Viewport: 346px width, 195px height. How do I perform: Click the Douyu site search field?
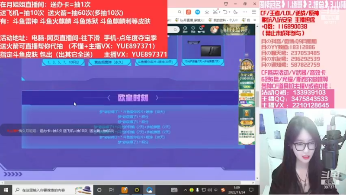pyautogui.click(x=173, y=29)
